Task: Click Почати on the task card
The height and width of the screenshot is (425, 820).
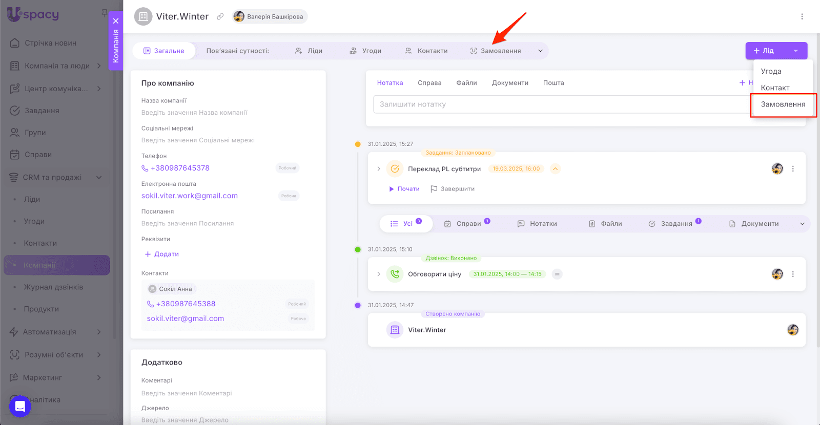Action: point(404,189)
